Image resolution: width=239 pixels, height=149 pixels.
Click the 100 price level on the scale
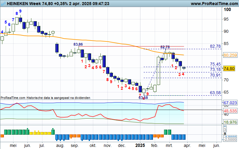pos(228,10)
